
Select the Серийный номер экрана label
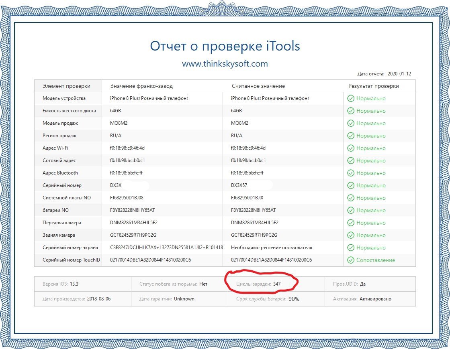point(70,248)
